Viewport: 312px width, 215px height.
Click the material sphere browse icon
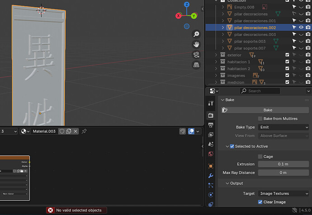[25, 131]
